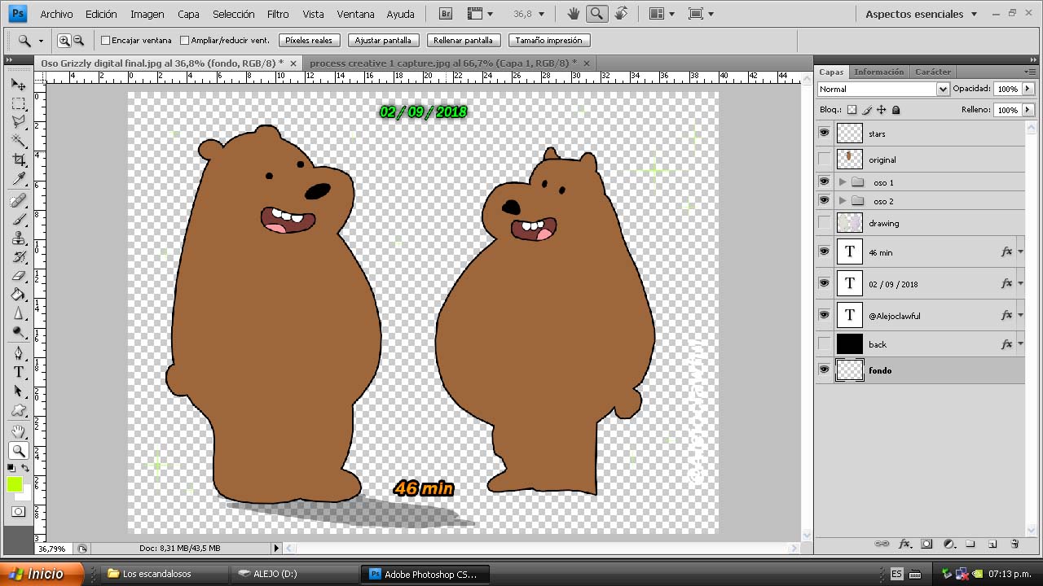This screenshot has width=1043, height=586.
Task: Pick the Eyedropper tool
Action: coord(19,179)
